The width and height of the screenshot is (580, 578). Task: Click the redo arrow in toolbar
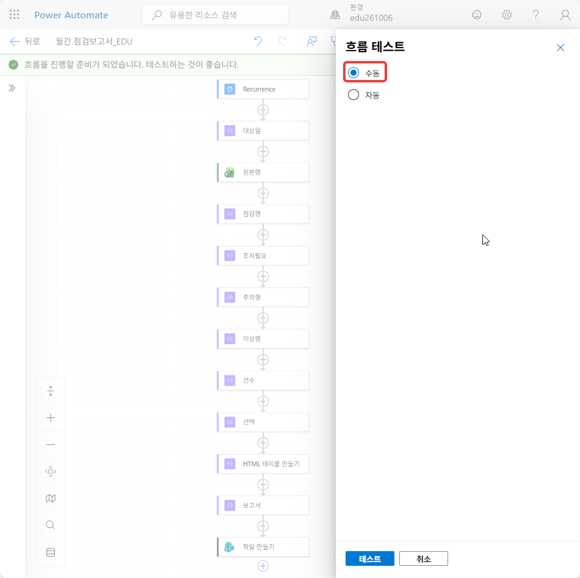(283, 42)
